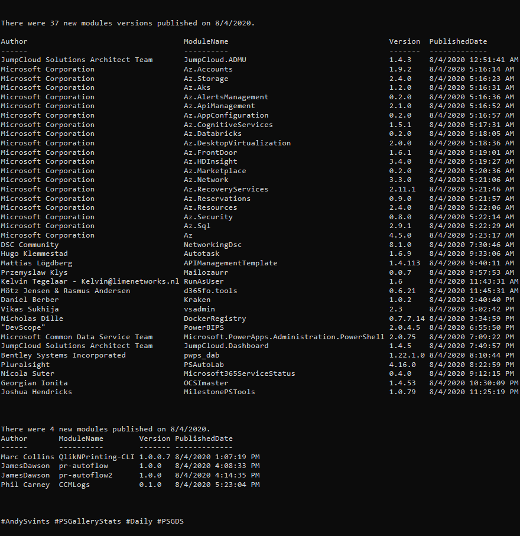
Task: Click the "DevScope" author
Action: point(23,327)
